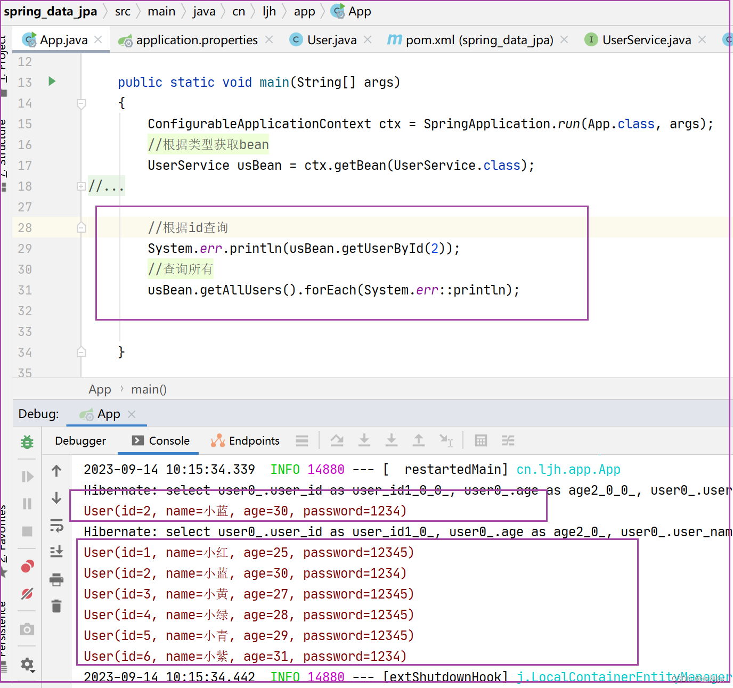Click java in the navigation breadcrumb

tap(204, 11)
